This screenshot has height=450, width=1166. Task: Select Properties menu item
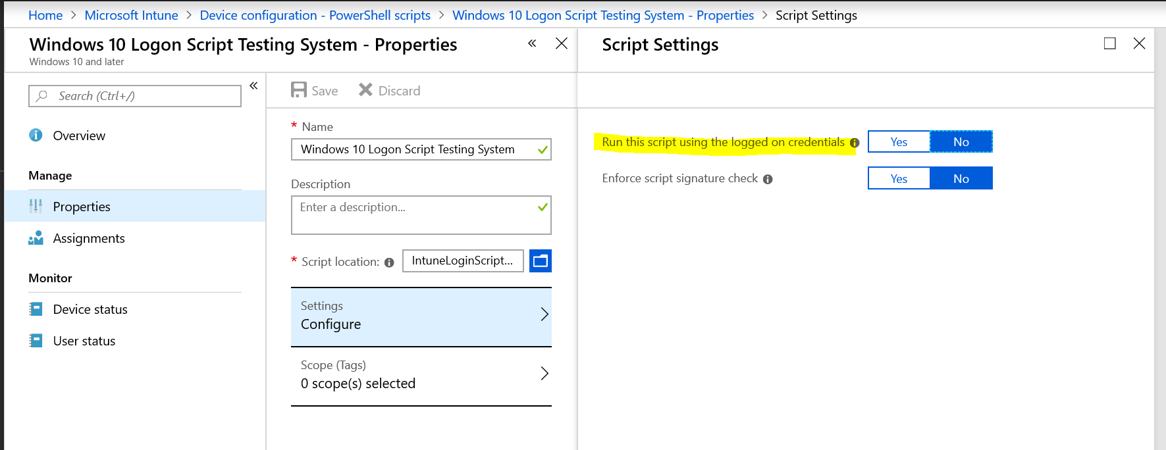135,207
